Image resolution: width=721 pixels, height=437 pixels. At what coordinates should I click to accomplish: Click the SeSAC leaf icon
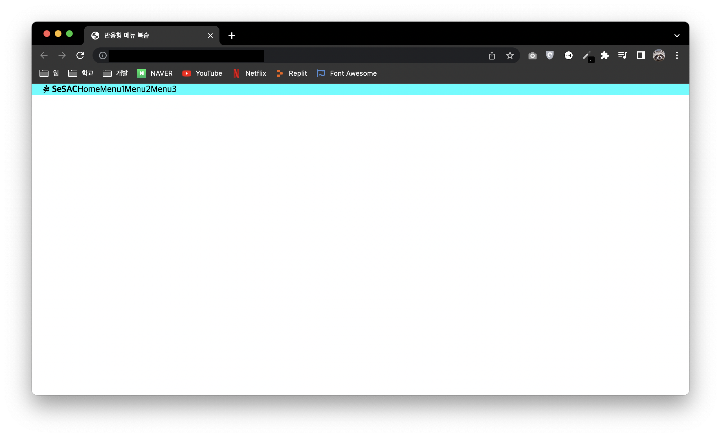click(x=46, y=89)
